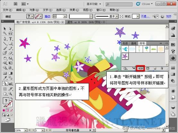Set fill mode to None
This screenshot has height=133, width=178.
[12, 110]
